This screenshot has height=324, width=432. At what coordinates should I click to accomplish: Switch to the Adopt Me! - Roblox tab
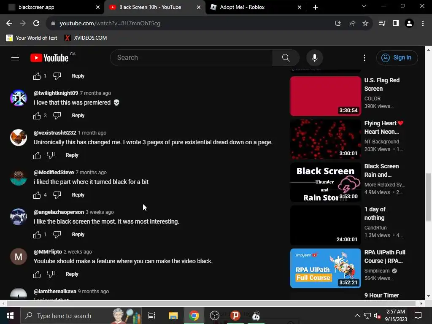(x=256, y=7)
